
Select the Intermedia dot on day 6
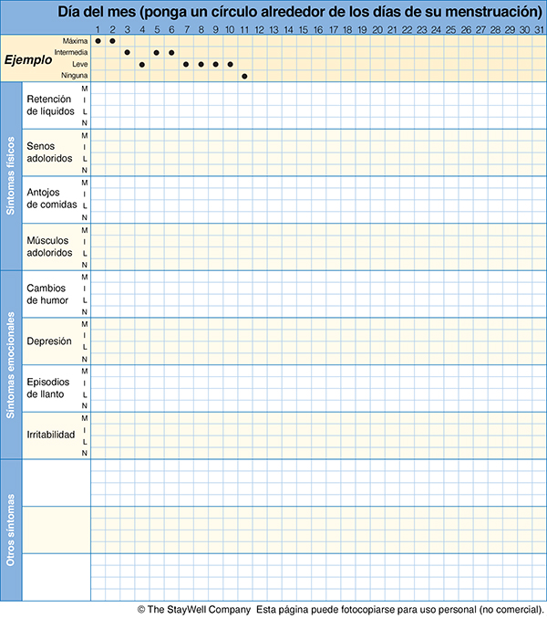point(171,53)
